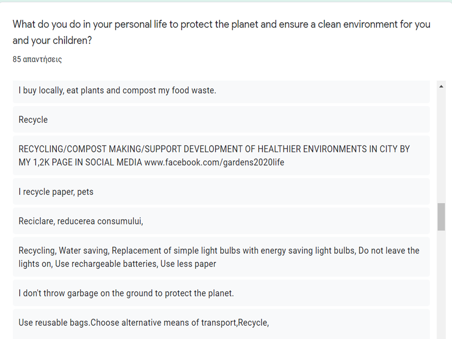Click scrollbar track below the thumb
Viewport: 452px width, 339px height.
[x=441, y=282]
